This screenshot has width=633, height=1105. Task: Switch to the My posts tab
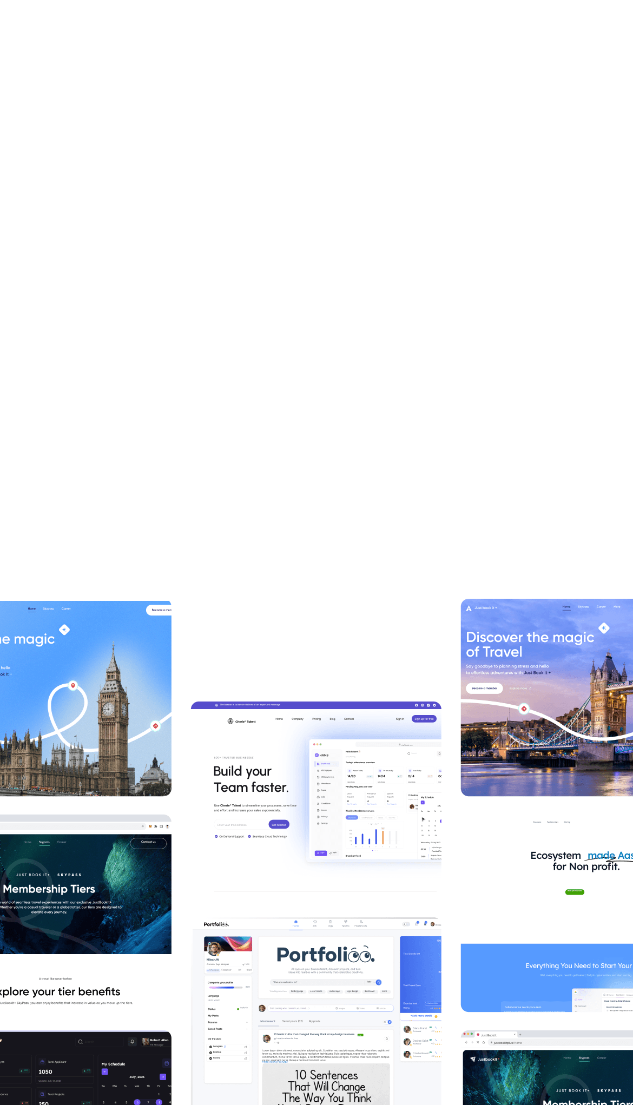point(314,1021)
